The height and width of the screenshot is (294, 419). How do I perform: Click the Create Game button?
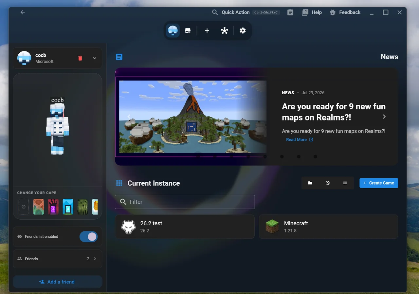379,183
